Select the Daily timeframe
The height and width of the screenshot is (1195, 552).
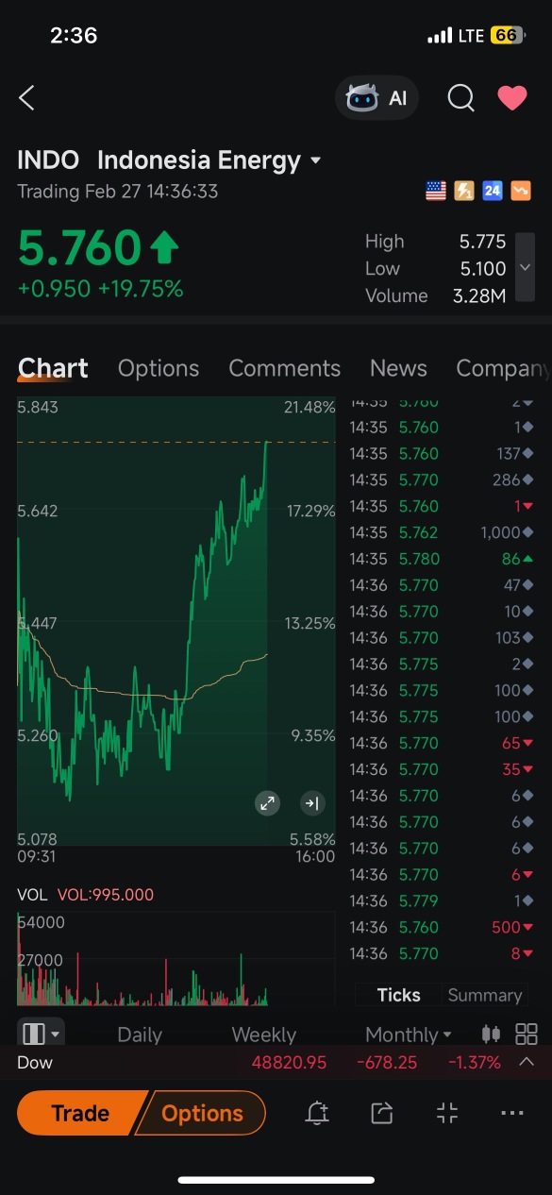[x=140, y=1035]
